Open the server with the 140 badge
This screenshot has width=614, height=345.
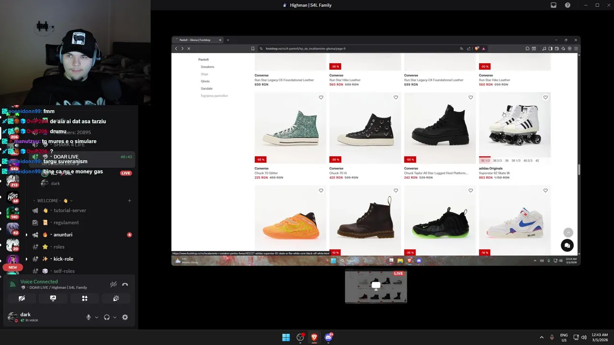pos(12,212)
